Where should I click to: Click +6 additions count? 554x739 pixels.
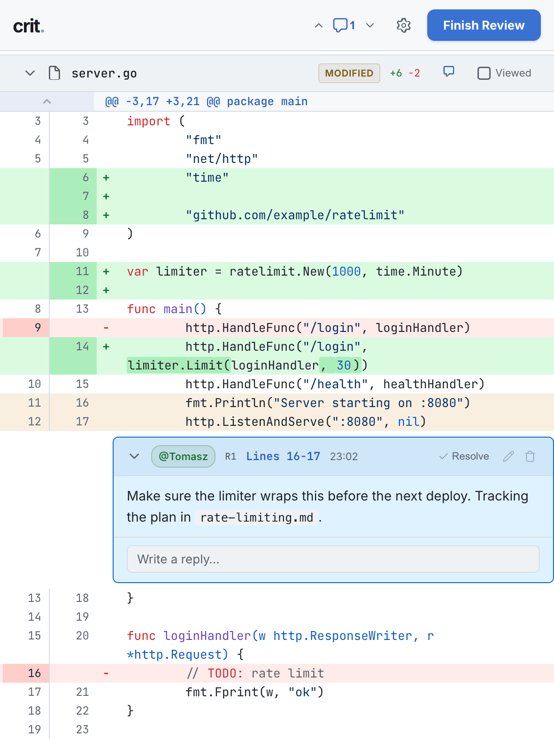(396, 73)
